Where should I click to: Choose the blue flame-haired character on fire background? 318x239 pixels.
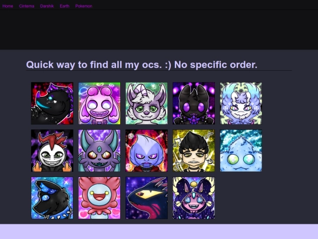click(x=147, y=150)
